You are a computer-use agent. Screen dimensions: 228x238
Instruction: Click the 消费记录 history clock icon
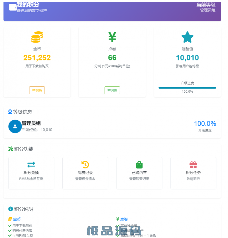tap(85, 164)
